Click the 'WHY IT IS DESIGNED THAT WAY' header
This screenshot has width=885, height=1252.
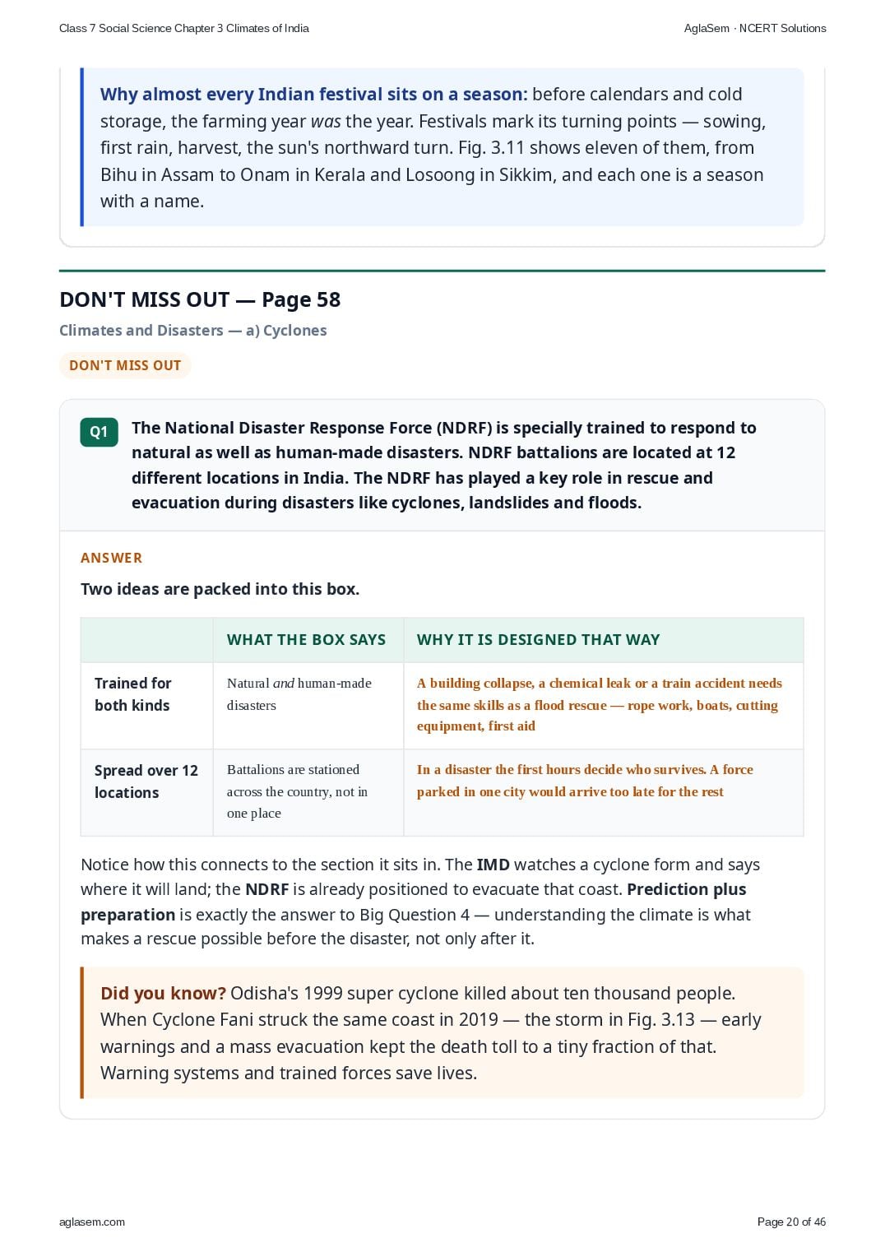(539, 640)
